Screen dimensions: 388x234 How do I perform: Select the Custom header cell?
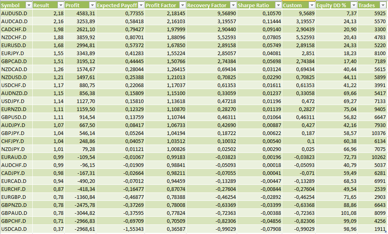pyautogui.click(x=299, y=5)
